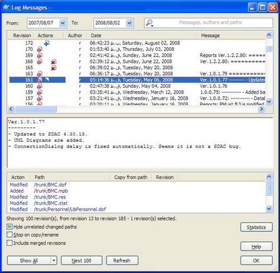
Task: Open the From date dropdown
Action: pos(63,23)
